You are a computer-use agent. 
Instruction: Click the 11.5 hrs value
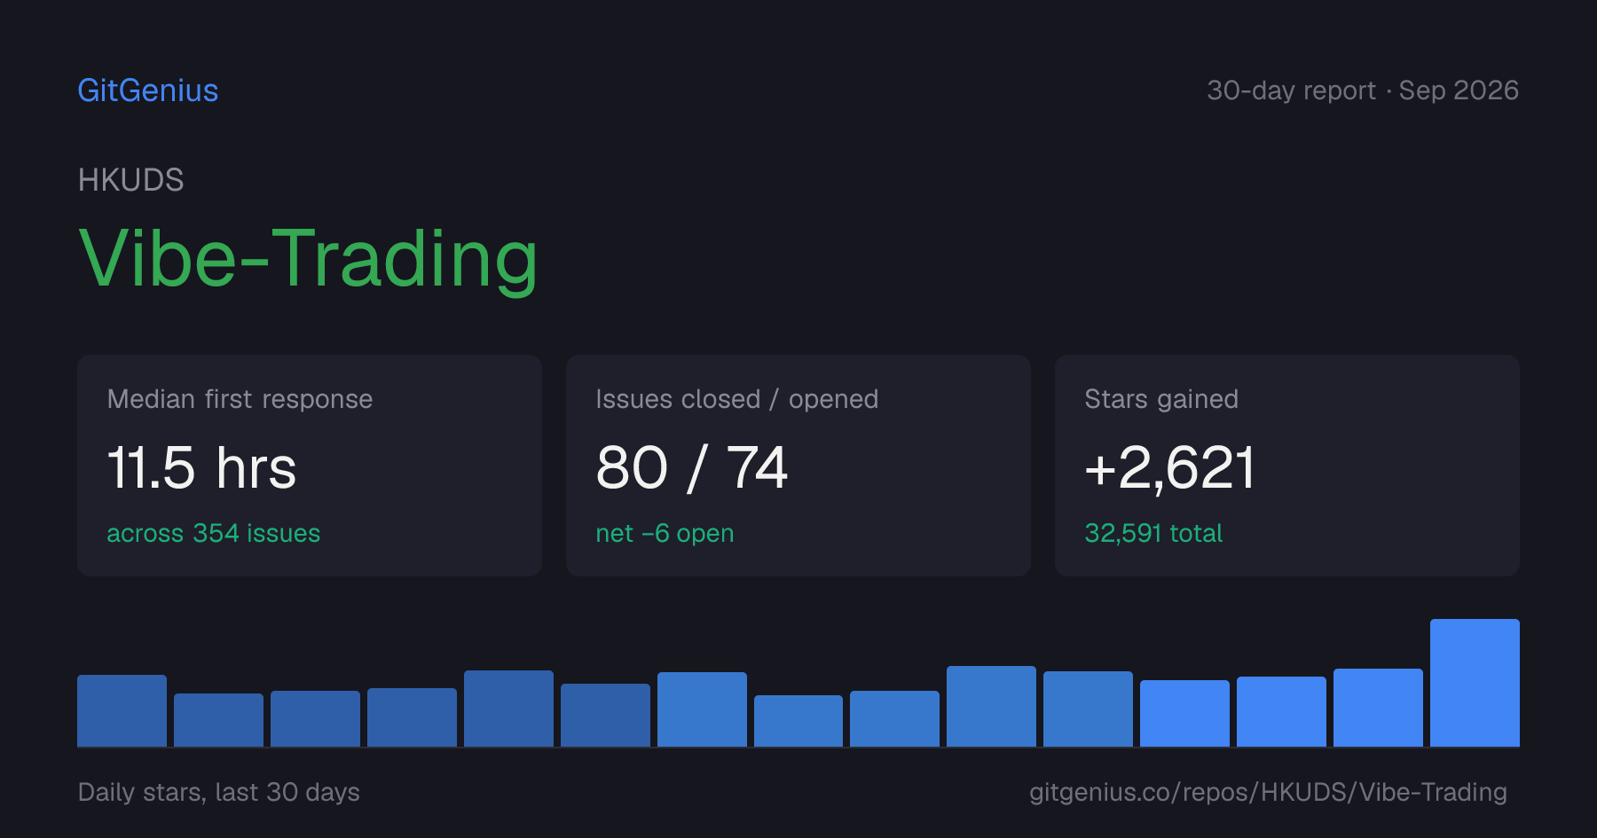202,467
